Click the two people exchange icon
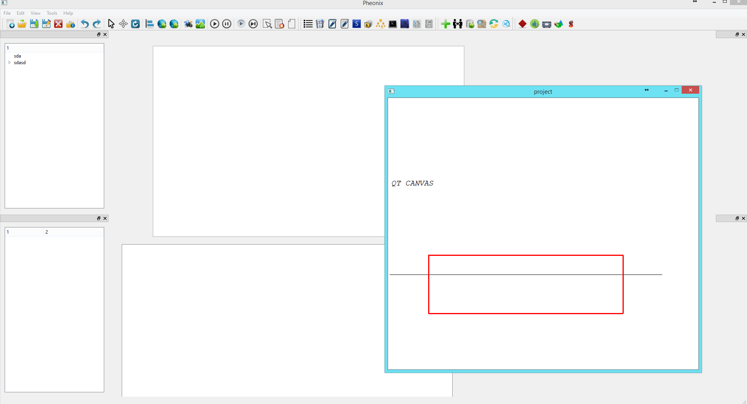747x404 pixels. tap(458, 24)
